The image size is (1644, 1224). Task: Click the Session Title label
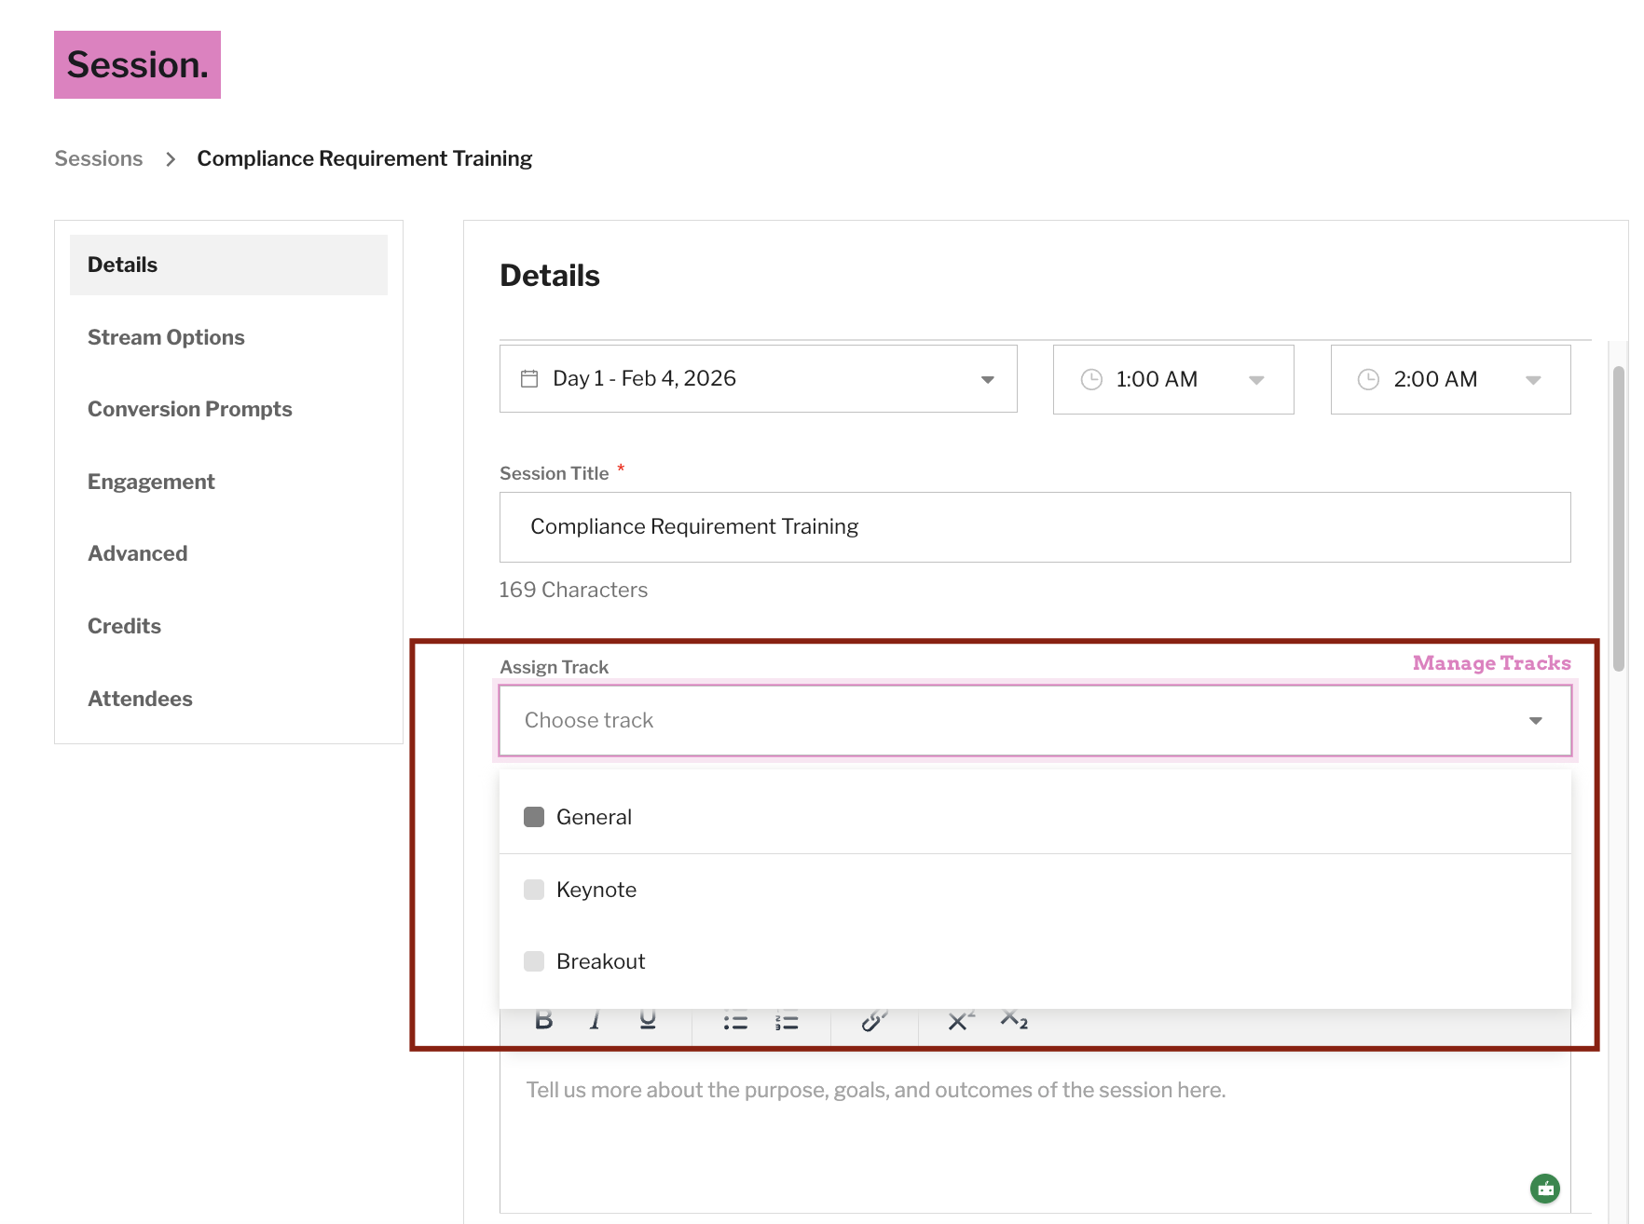click(x=554, y=473)
